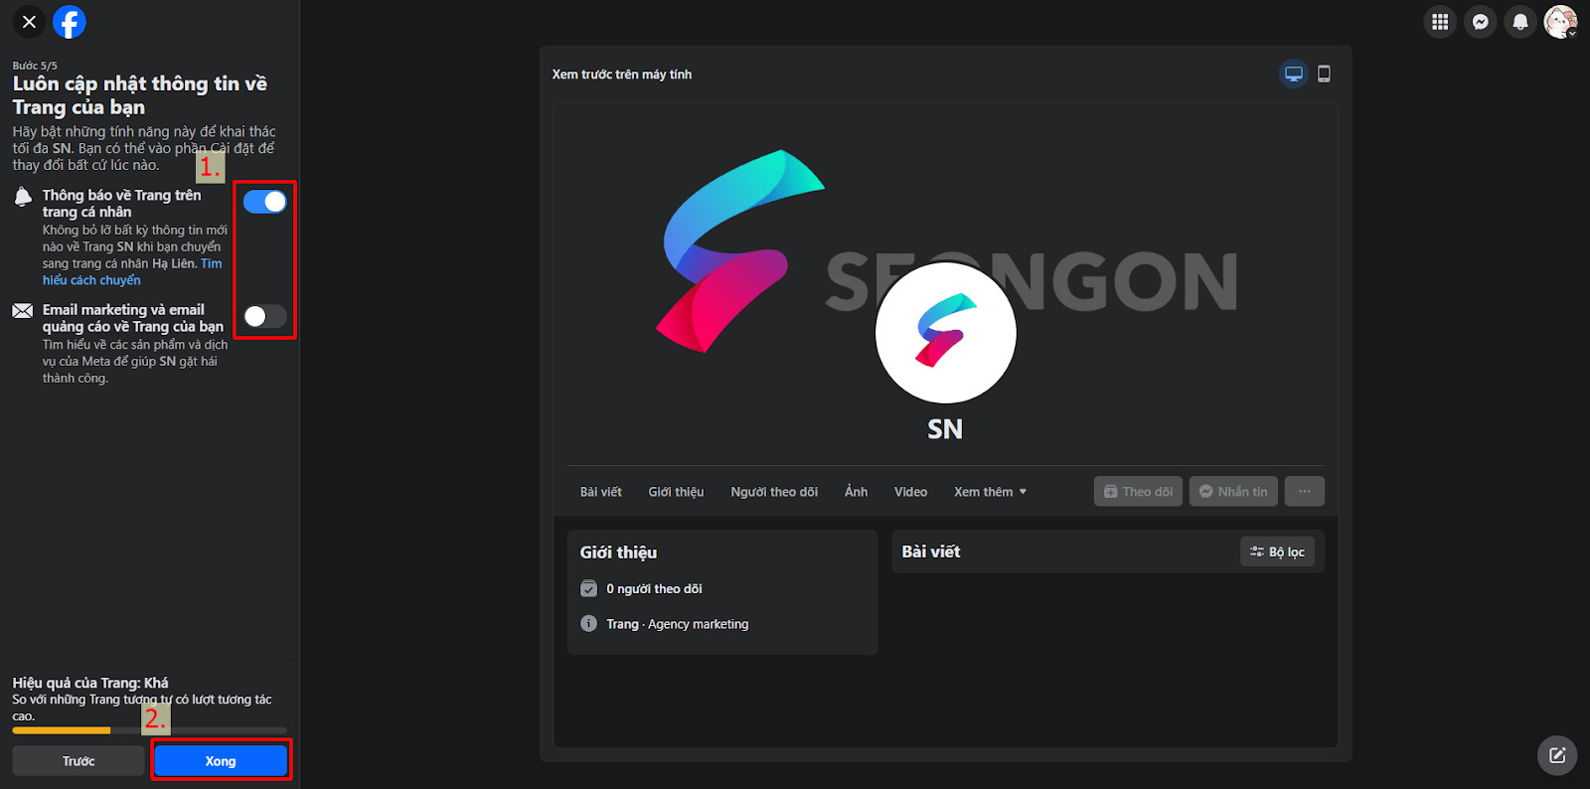Click the bell icon beside Page notifications

(23, 197)
